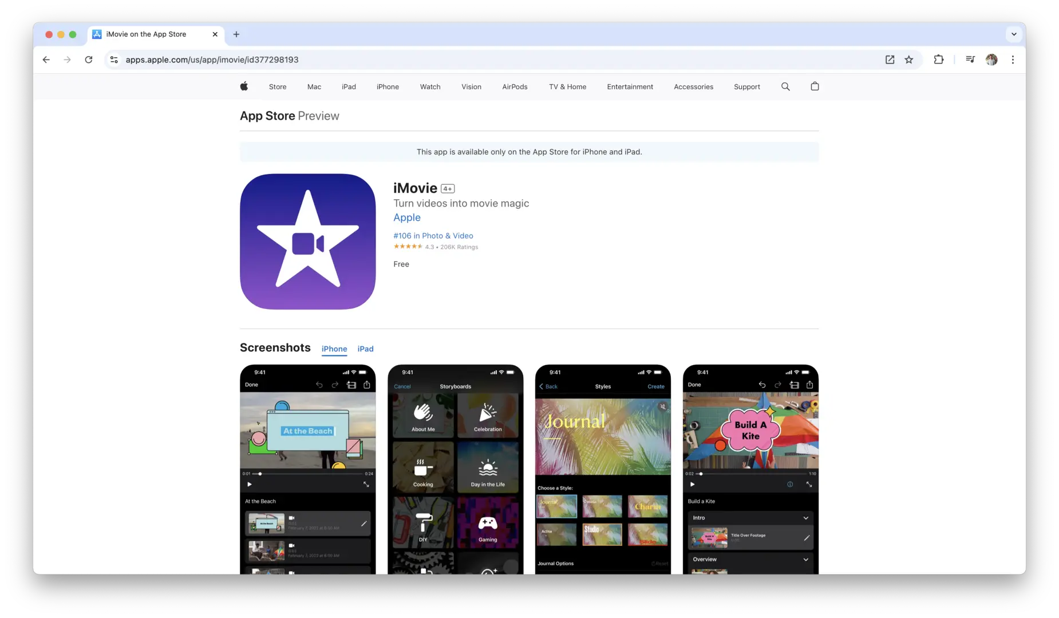Click the playback scrubber in beach screenshot

pos(260,474)
